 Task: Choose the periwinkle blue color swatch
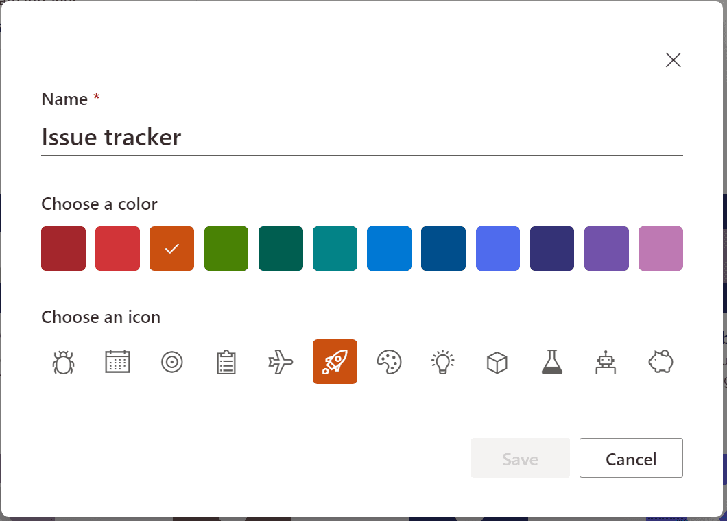(497, 248)
